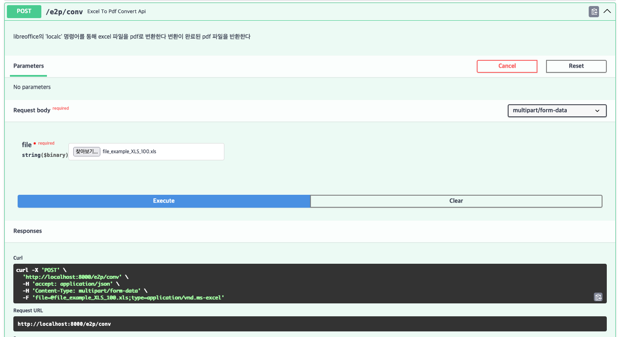Select the Parameters tab

[x=28, y=66]
